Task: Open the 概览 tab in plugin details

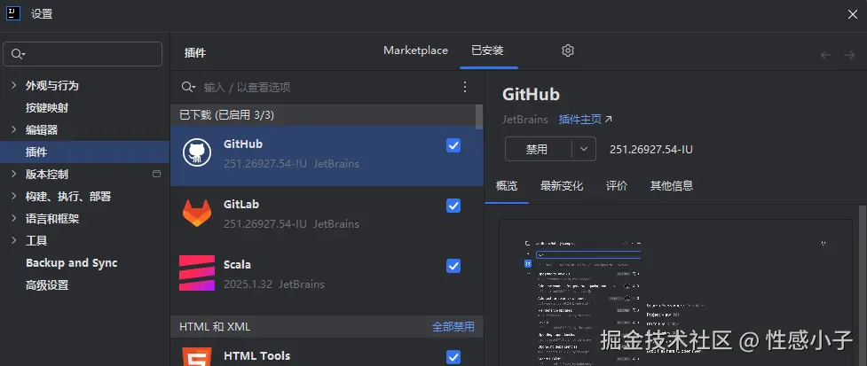Action: tap(507, 185)
